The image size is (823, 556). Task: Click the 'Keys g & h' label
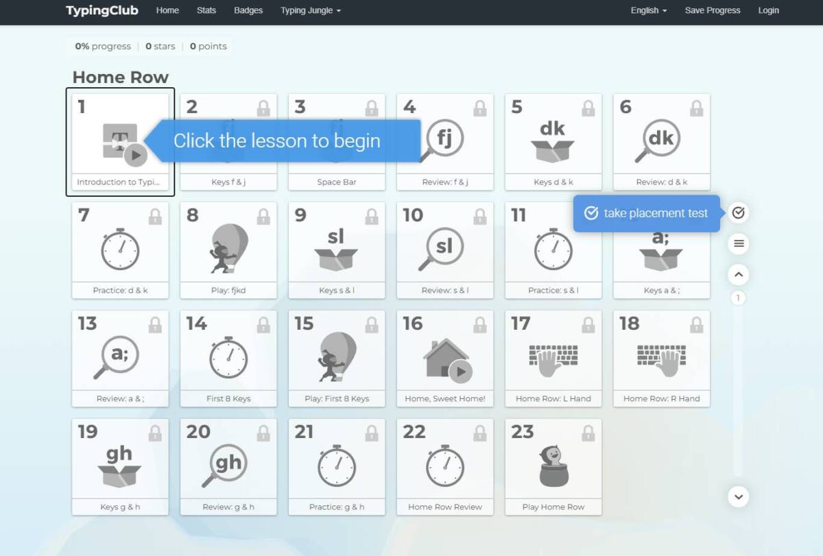click(x=120, y=507)
